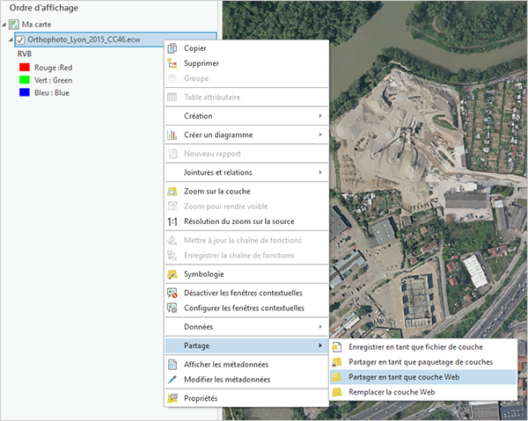
Task: Click the Remplacer la couche Web icon
Action: click(x=337, y=392)
